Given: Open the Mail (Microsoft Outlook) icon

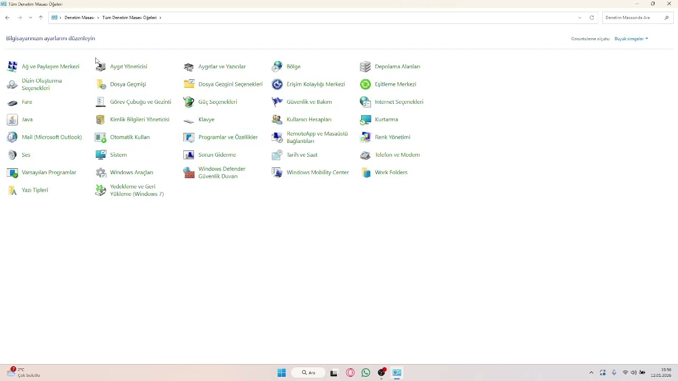Looking at the screenshot, I should point(12,137).
